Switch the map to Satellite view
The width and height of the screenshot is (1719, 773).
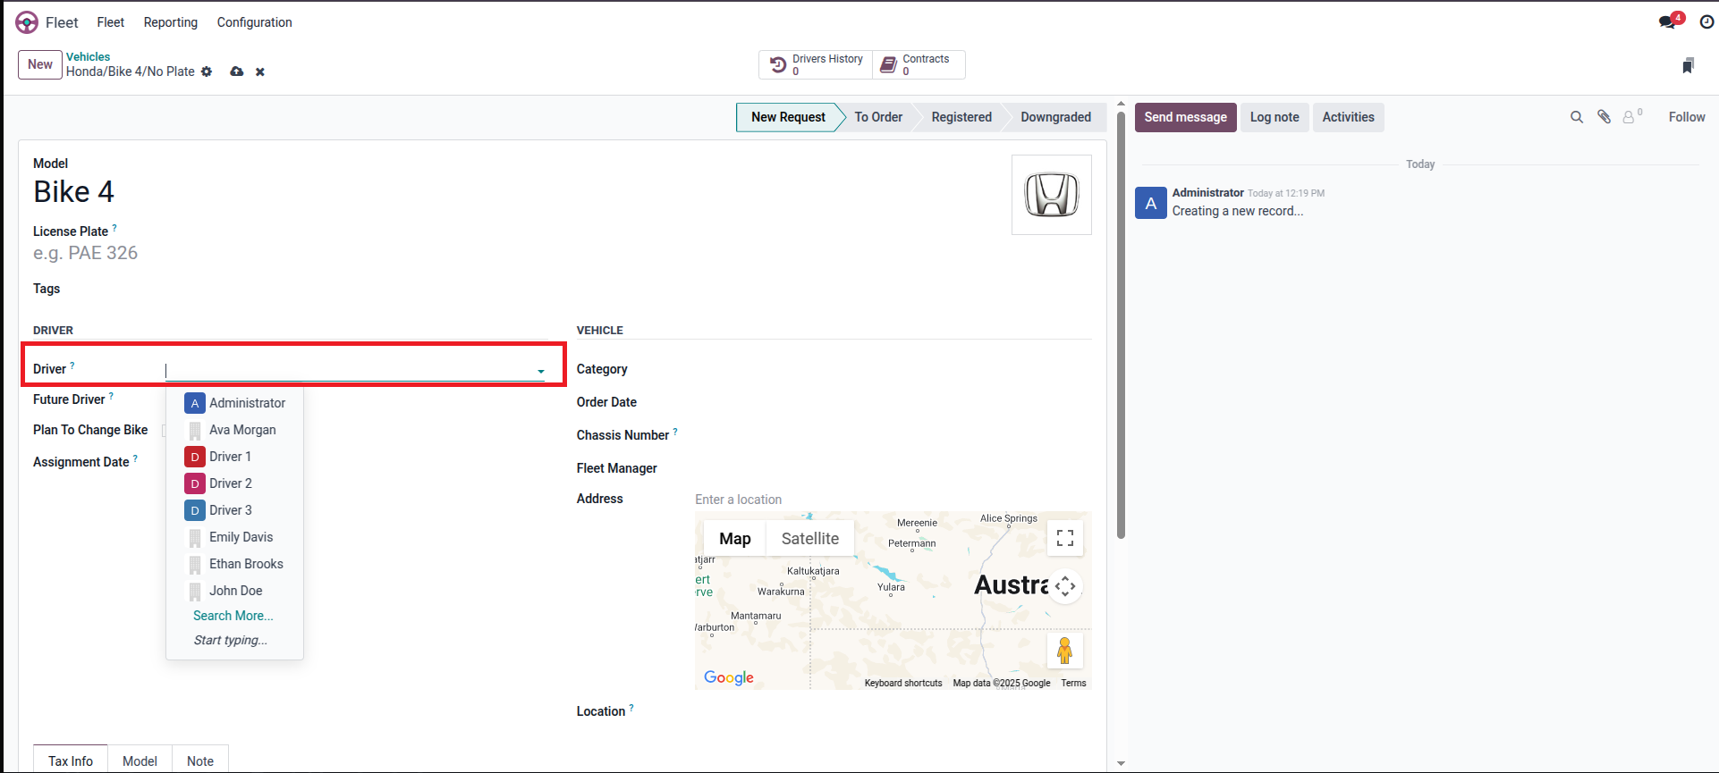(x=810, y=538)
